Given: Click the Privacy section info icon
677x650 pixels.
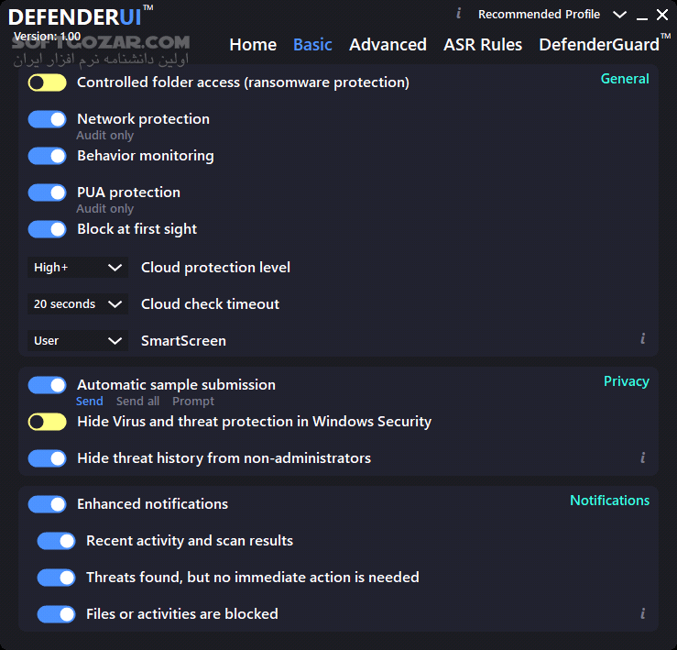Looking at the screenshot, I should coord(642,457).
